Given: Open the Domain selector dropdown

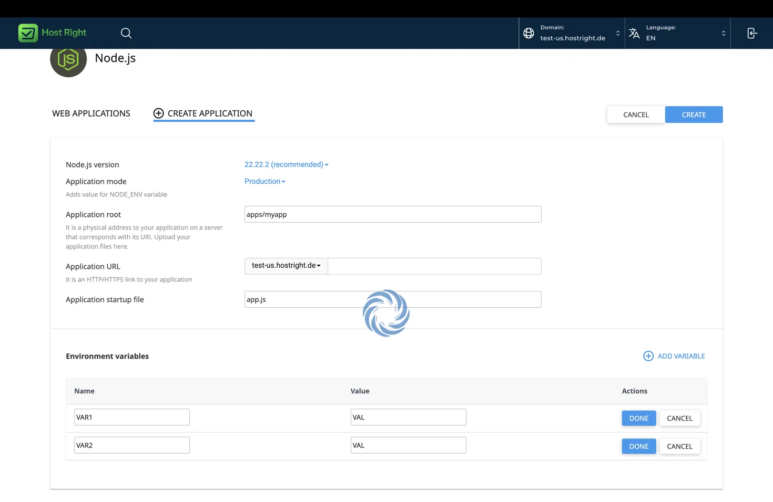Looking at the screenshot, I should click(x=572, y=33).
